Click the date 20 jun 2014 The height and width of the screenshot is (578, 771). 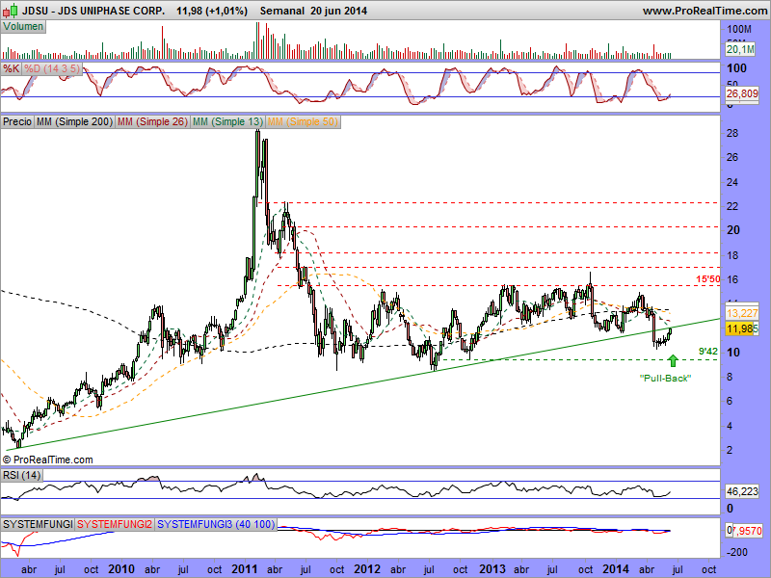[x=339, y=11]
